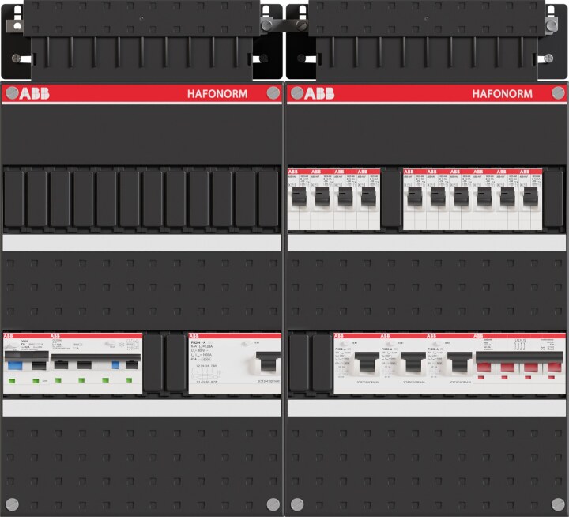Click the rightmost small red indicator under the main switch
Screen dimensions: 569x517
[x=552, y=378]
